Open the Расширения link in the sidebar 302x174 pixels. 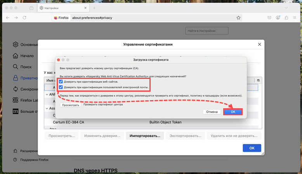point(26,151)
